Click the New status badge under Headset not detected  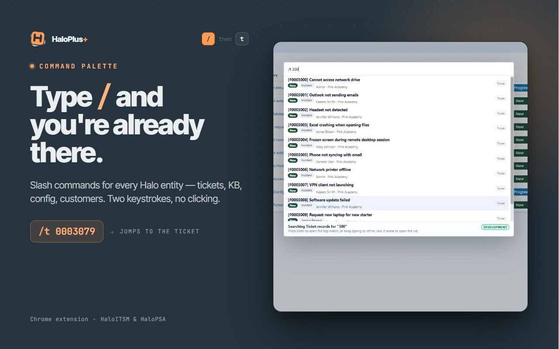point(293,116)
